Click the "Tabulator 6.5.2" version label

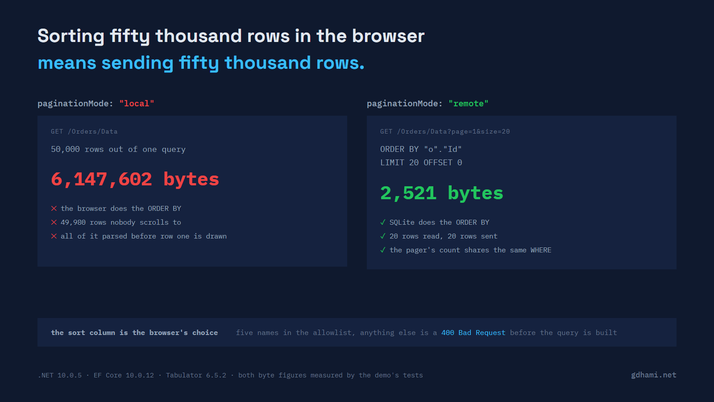tap(196, 376)
